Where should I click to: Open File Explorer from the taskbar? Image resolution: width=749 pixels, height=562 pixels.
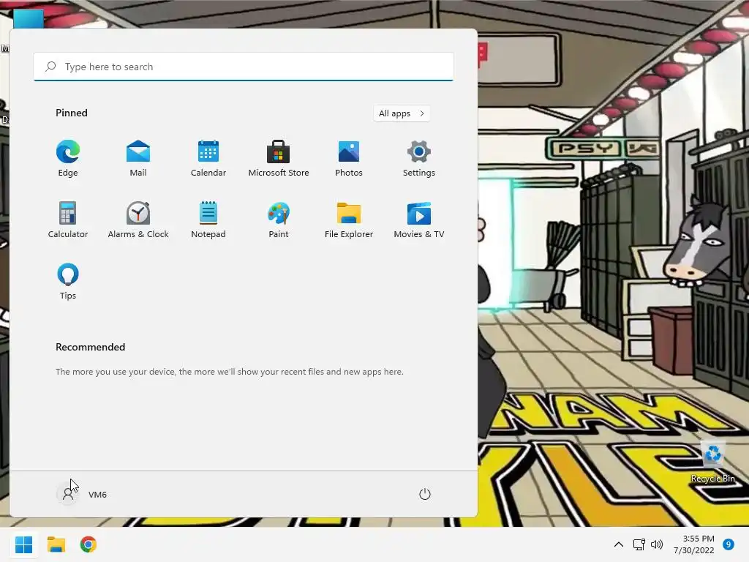click(x=56, y=544)
